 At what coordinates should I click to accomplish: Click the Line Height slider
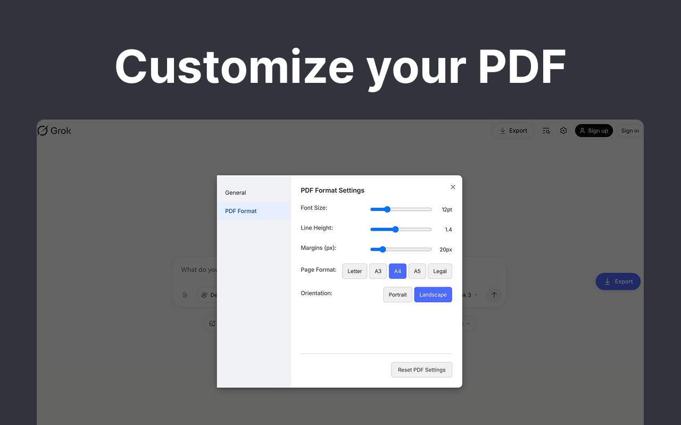pos(401,229)
